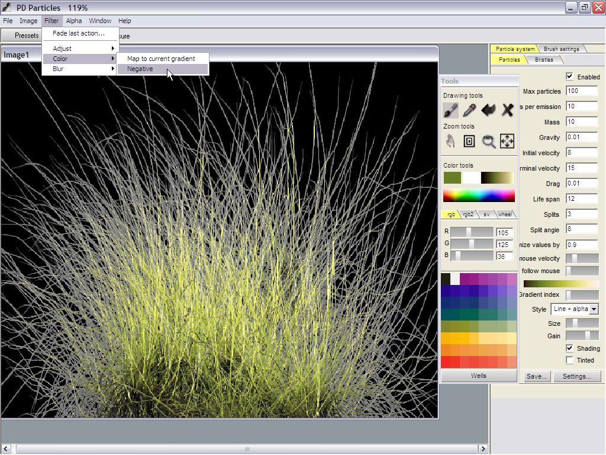Select the hand pan tool

point(450,140)
